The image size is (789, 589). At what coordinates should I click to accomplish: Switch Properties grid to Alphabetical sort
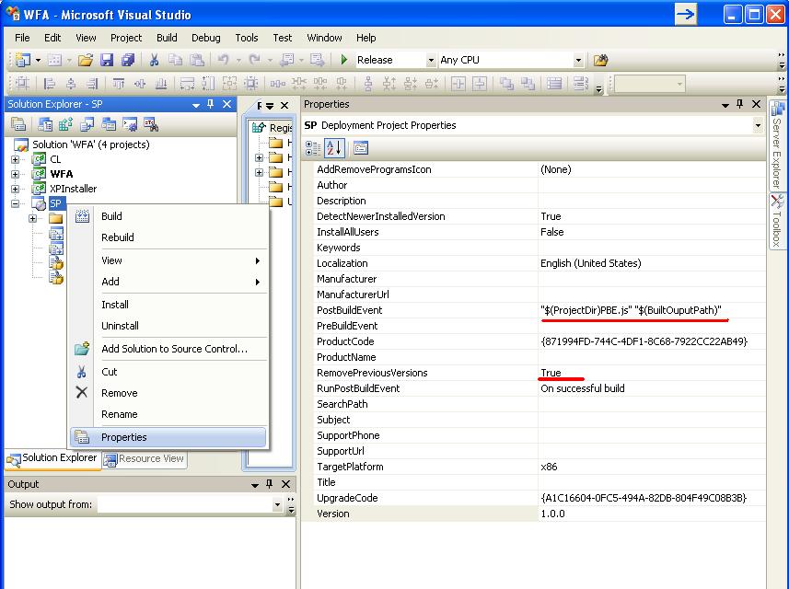tap(333, 148)
